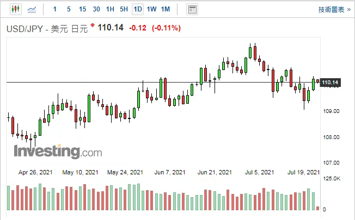Click the 110.14 current price axis label
This screenshot has width=355, height=220.
pos(330,83)
